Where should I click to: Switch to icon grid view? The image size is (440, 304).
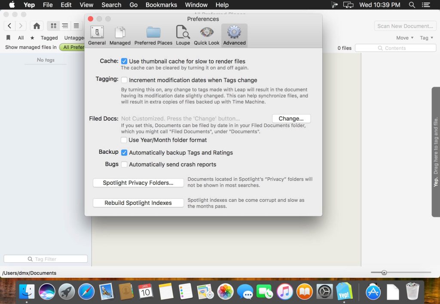click(53, 26)
